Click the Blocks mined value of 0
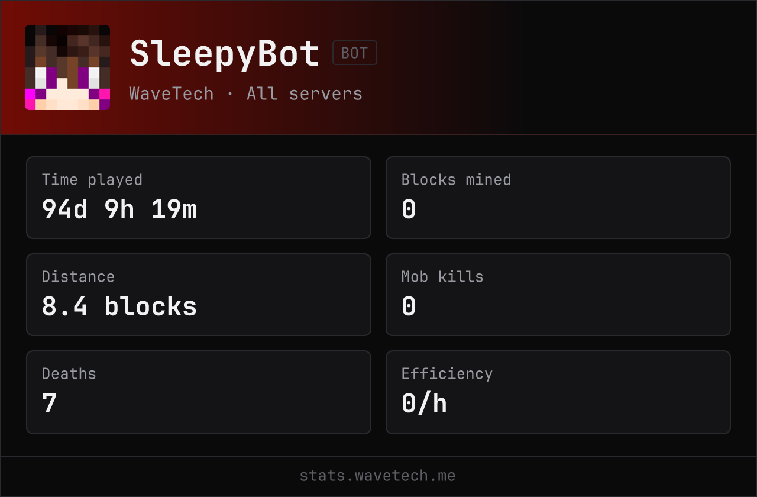This screenshot has height=497, width=757. (409, 209)
